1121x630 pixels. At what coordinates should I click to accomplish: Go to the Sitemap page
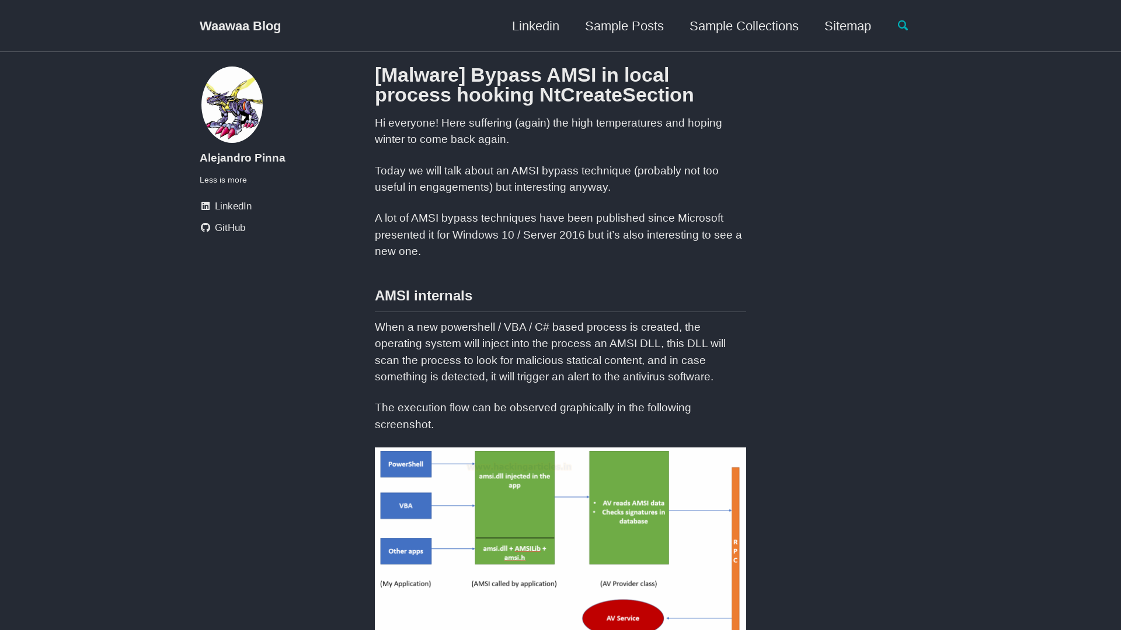click(x=847, y=26)
